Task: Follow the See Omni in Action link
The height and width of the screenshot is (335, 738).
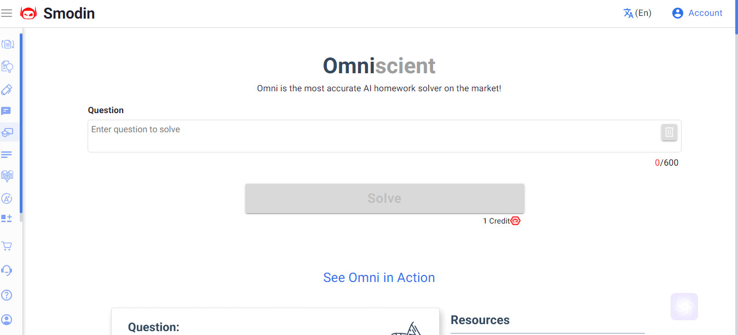Action: (x=379, y=278)
